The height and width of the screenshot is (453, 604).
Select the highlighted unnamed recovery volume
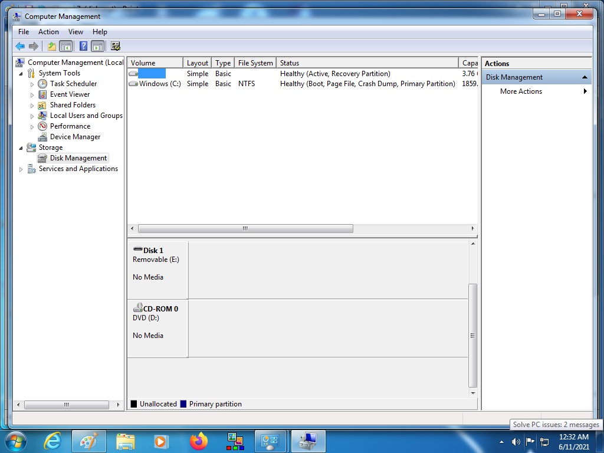152,74
